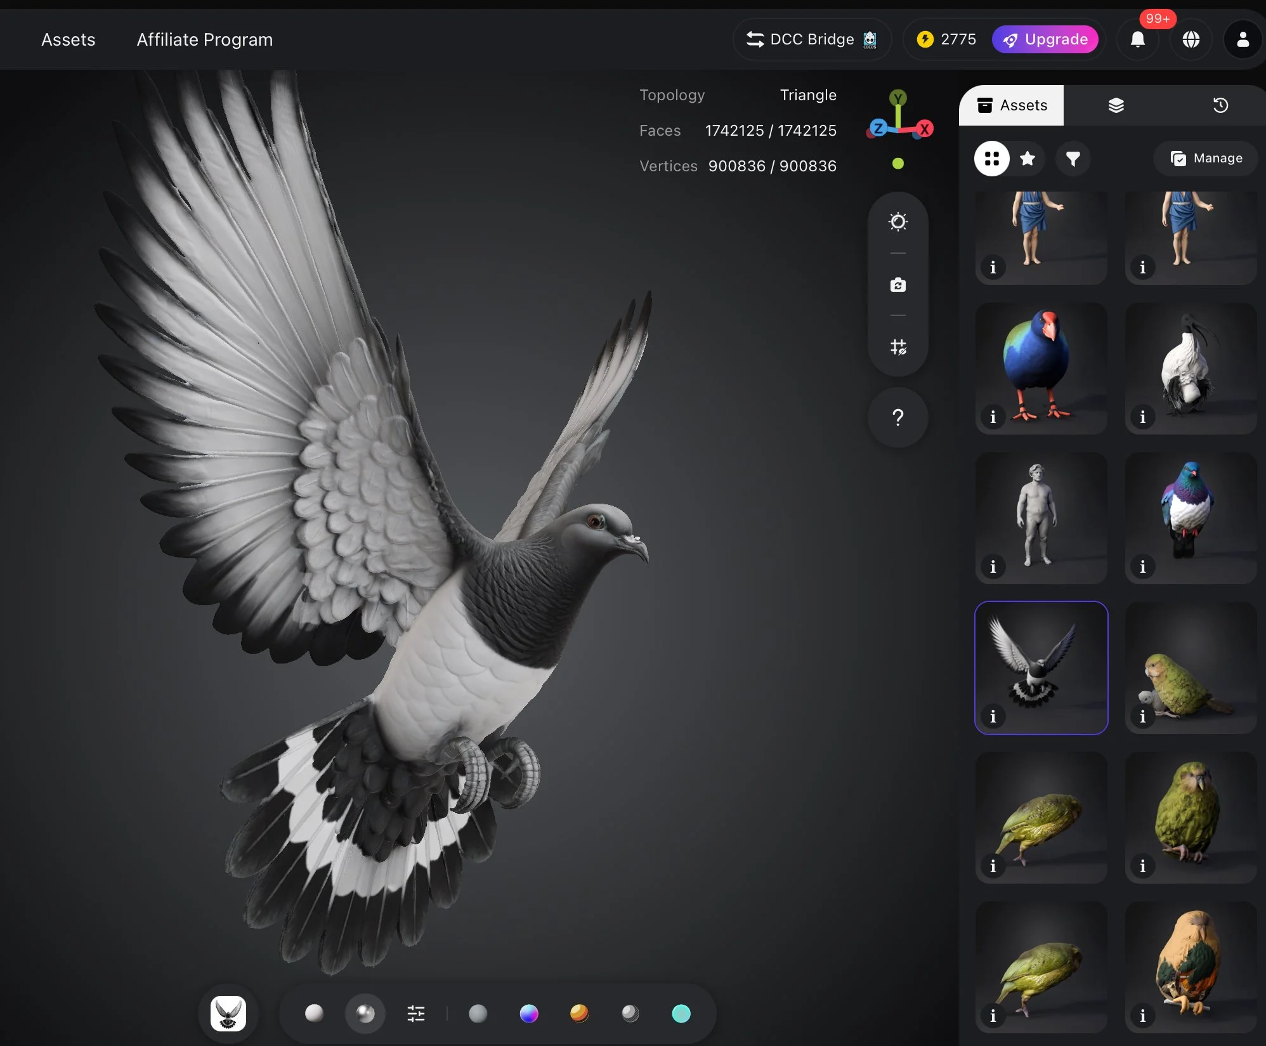The image size is (1266, 1046).
Task: Open the blue pukeko bird asset
Action: click(1041, 369)
